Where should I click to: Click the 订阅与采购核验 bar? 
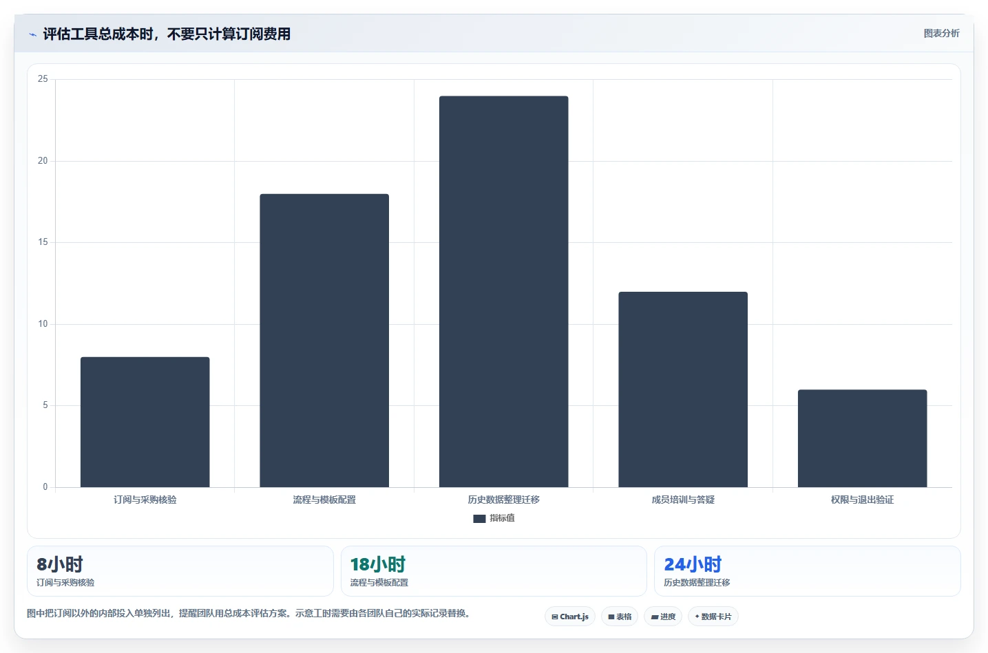point(145,422)
